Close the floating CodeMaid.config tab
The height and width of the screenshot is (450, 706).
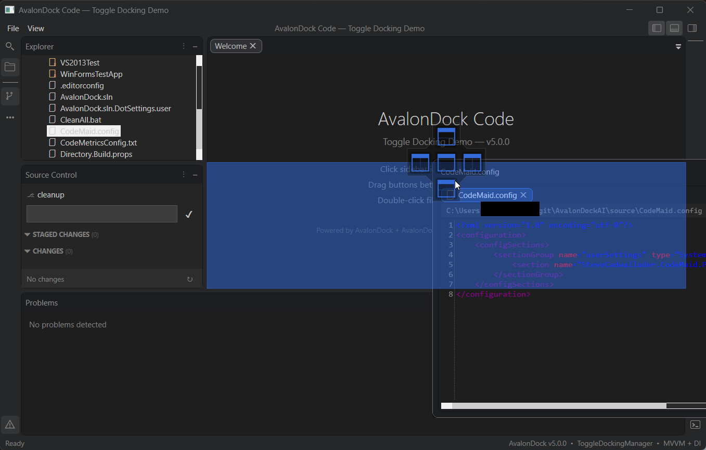point(523,195)
